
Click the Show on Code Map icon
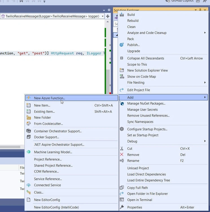pyautogui.click(x=122, y=76)
